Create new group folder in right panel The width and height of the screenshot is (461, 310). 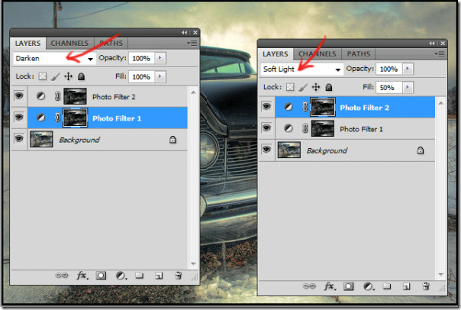pos(387,286)
